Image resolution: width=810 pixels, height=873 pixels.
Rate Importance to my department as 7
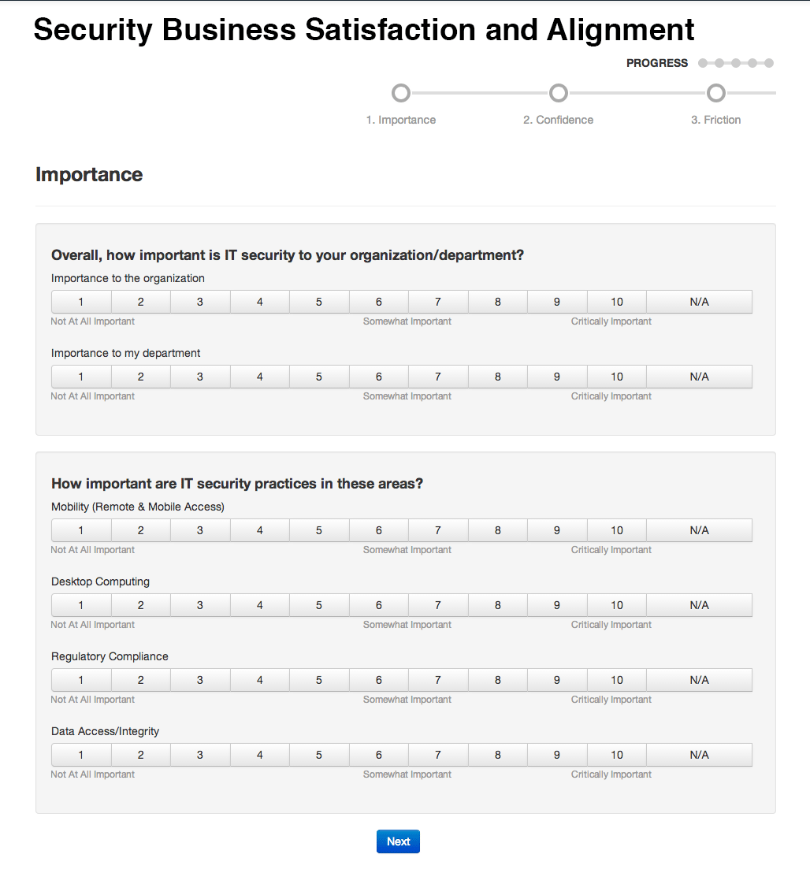(438, 377)
